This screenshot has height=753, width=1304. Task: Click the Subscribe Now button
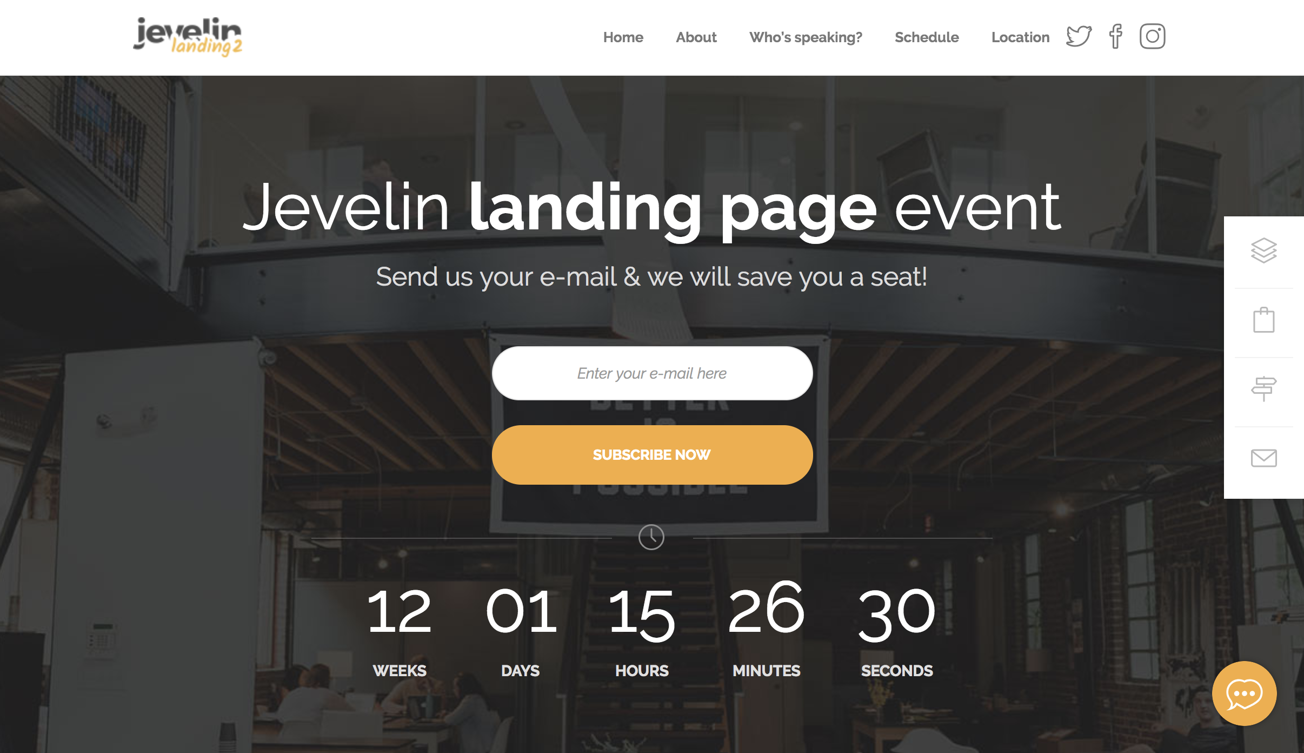click(x=652, y=454)
